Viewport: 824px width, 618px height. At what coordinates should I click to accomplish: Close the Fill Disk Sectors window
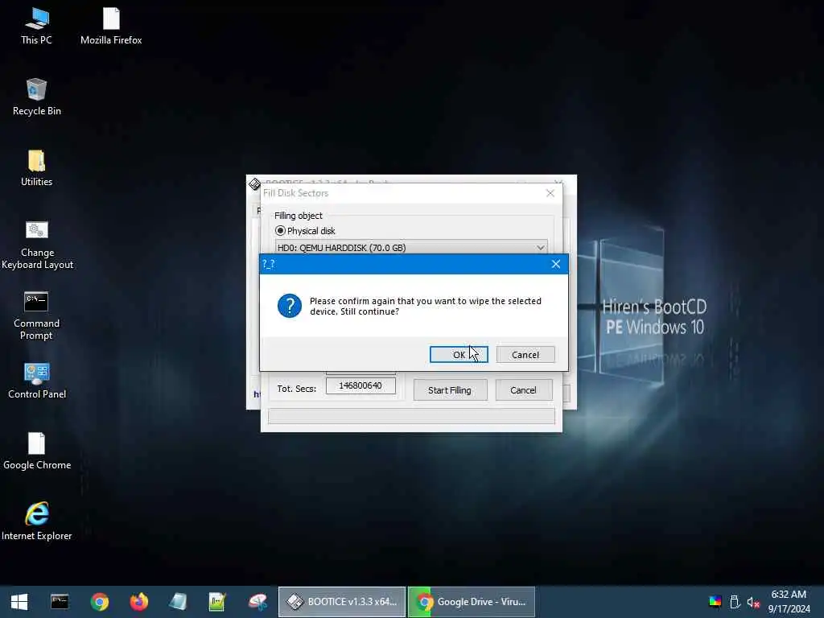pos(550,193)
